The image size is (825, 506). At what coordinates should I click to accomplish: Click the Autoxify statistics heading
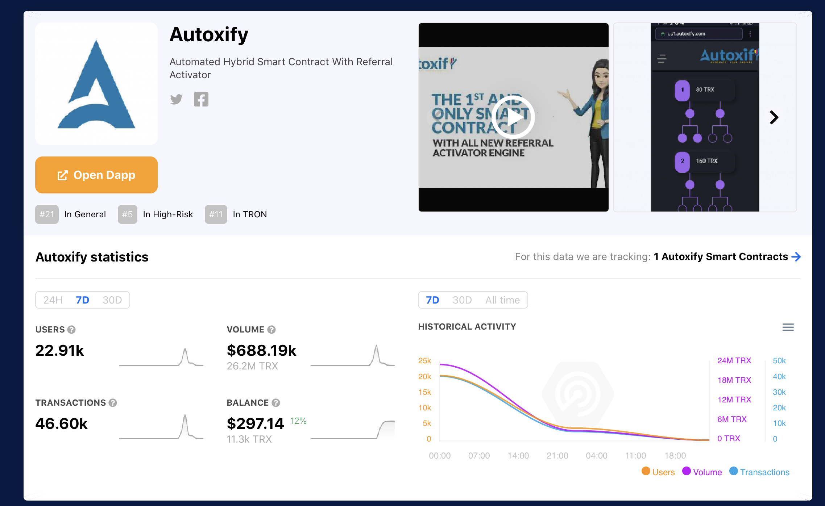point(92,257)
